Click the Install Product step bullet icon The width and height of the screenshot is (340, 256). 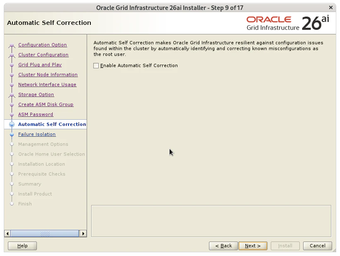pos(12,194)
